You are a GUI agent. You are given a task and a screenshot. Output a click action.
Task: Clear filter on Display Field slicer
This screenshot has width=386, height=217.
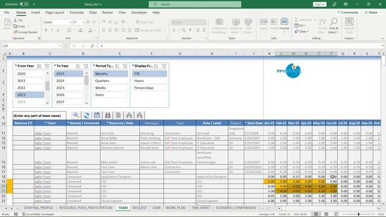(x=164, y=66)
